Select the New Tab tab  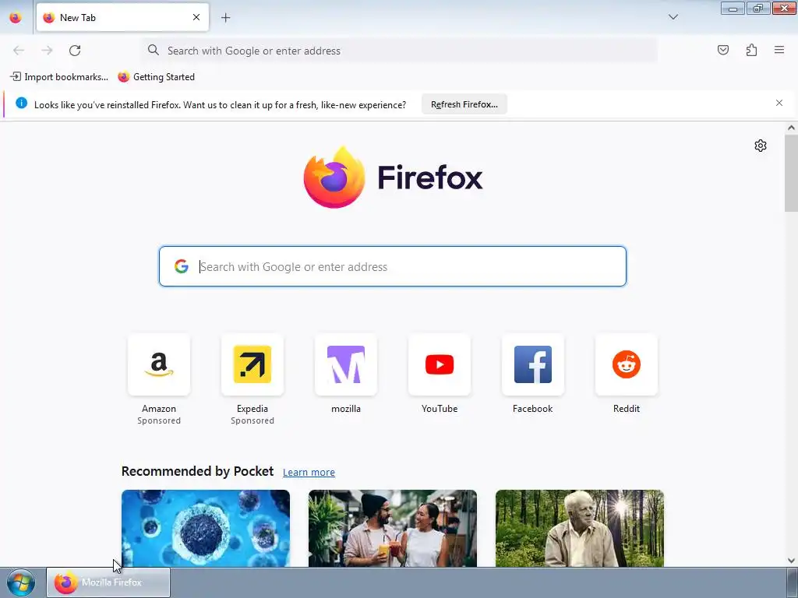pyautogui.click(x=122, y=17)
